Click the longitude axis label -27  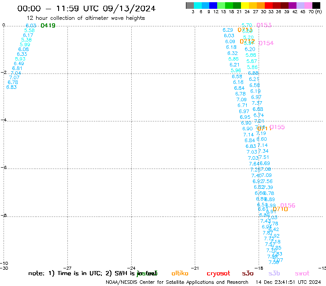click(x=67, y=268)
